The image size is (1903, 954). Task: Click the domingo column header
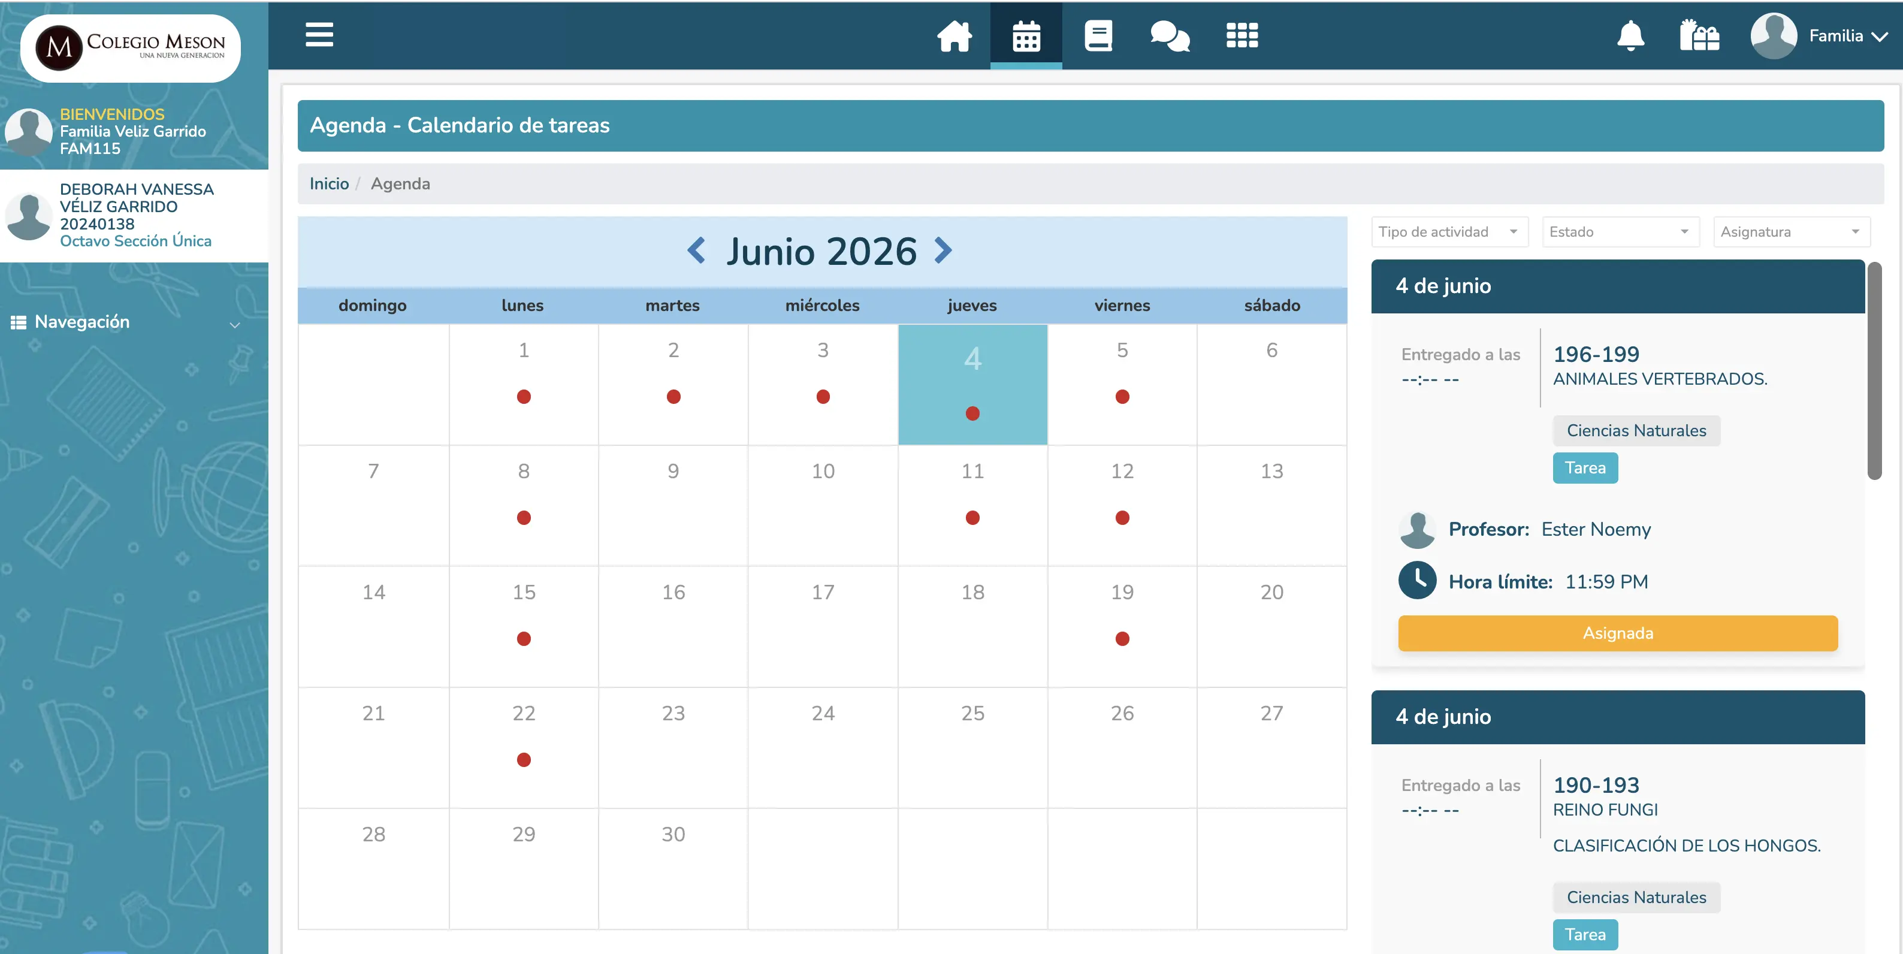click(372, 305)
